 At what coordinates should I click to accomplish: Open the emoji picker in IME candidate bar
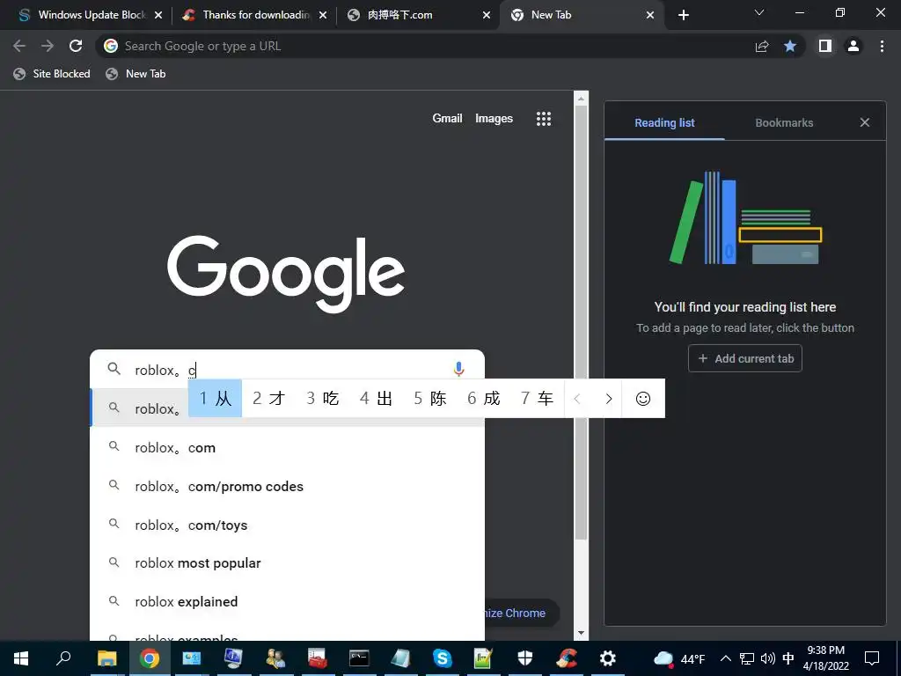[x=643, y=399]
